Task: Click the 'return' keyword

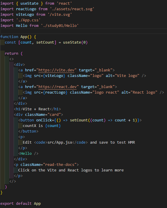Action: 11,54
